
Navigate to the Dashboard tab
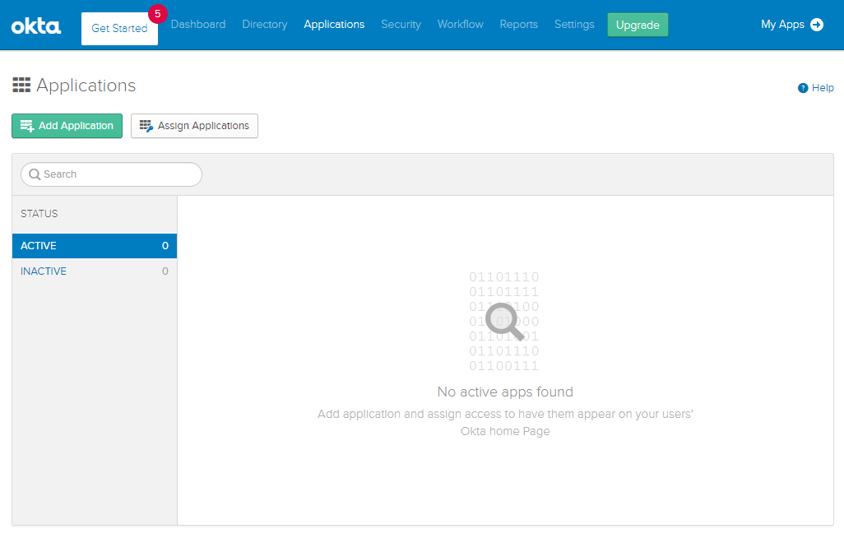[x=198, y=25]
